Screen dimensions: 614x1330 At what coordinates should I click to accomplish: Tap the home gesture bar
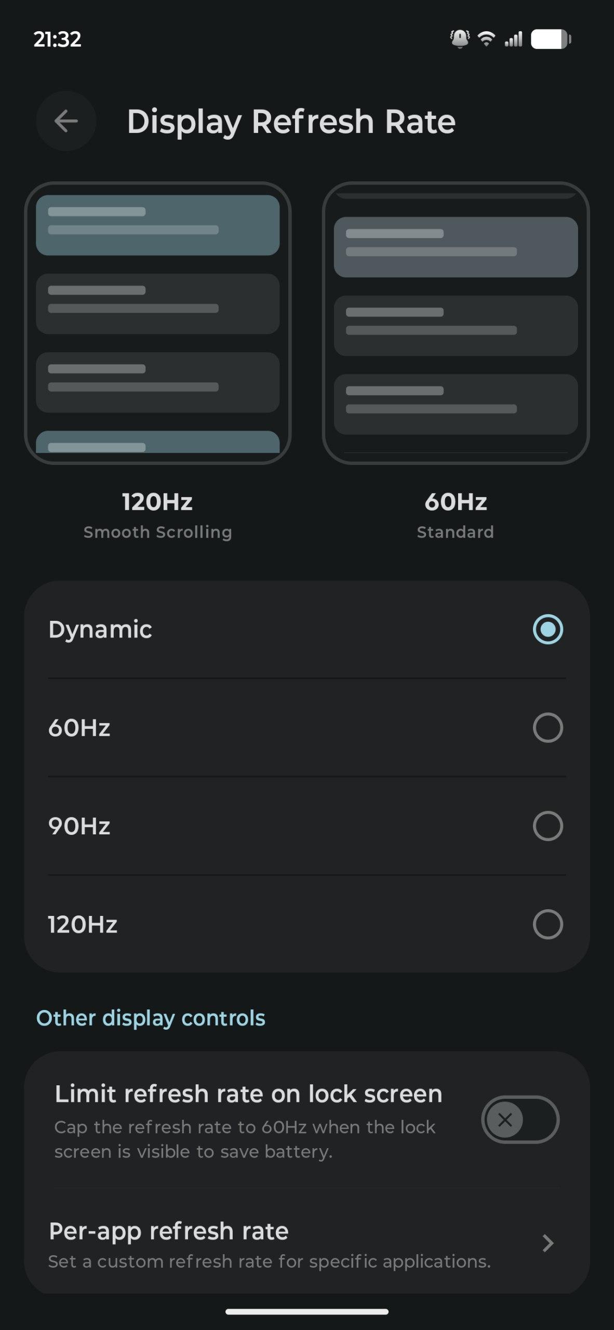tap(307, 1312)
